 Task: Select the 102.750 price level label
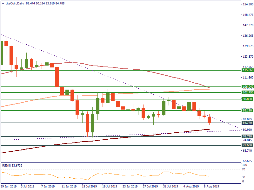tap(248, 92)
